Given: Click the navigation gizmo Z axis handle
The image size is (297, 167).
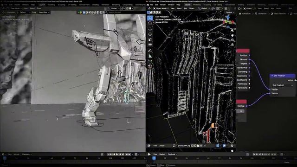Looking at the screenshot, I should [x=228, y=18].
